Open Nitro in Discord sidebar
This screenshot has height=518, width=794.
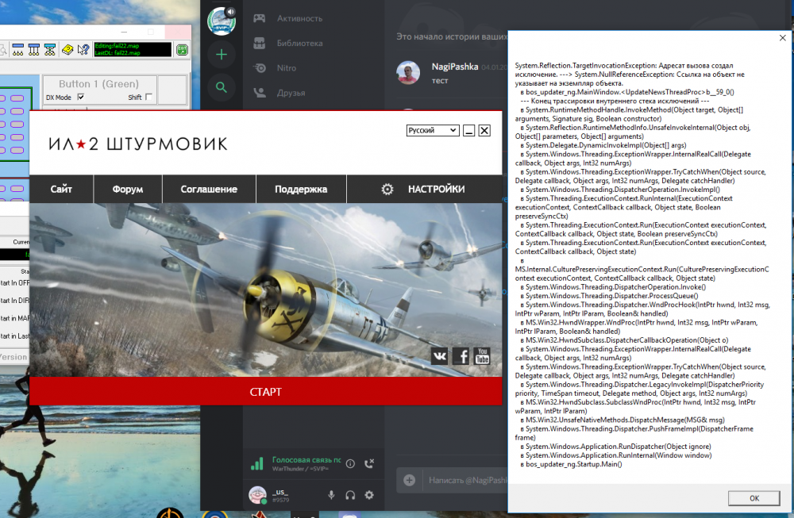pyautogui.click(x=275, y=68)
